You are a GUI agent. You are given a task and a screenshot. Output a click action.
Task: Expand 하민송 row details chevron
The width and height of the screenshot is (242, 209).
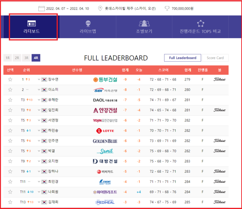(39, 130)
